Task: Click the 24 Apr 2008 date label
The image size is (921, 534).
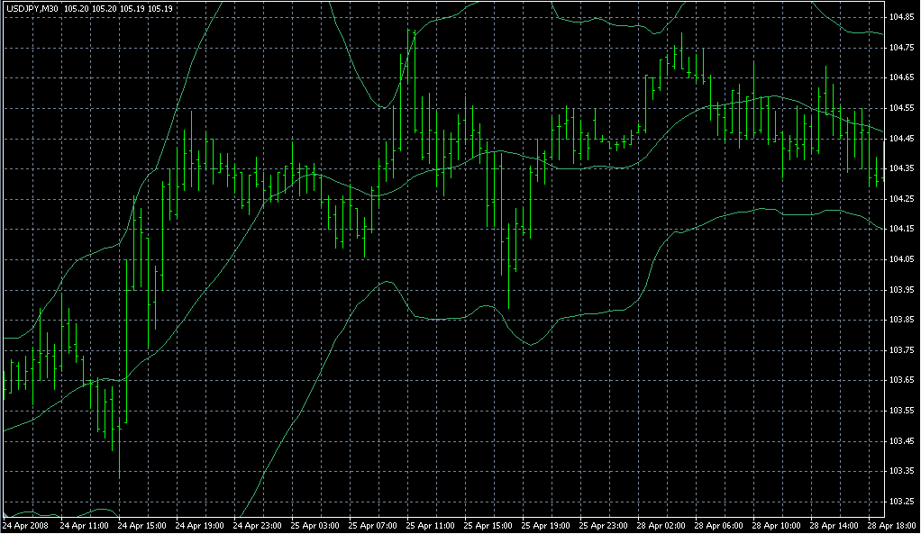Action: point(24,524)
